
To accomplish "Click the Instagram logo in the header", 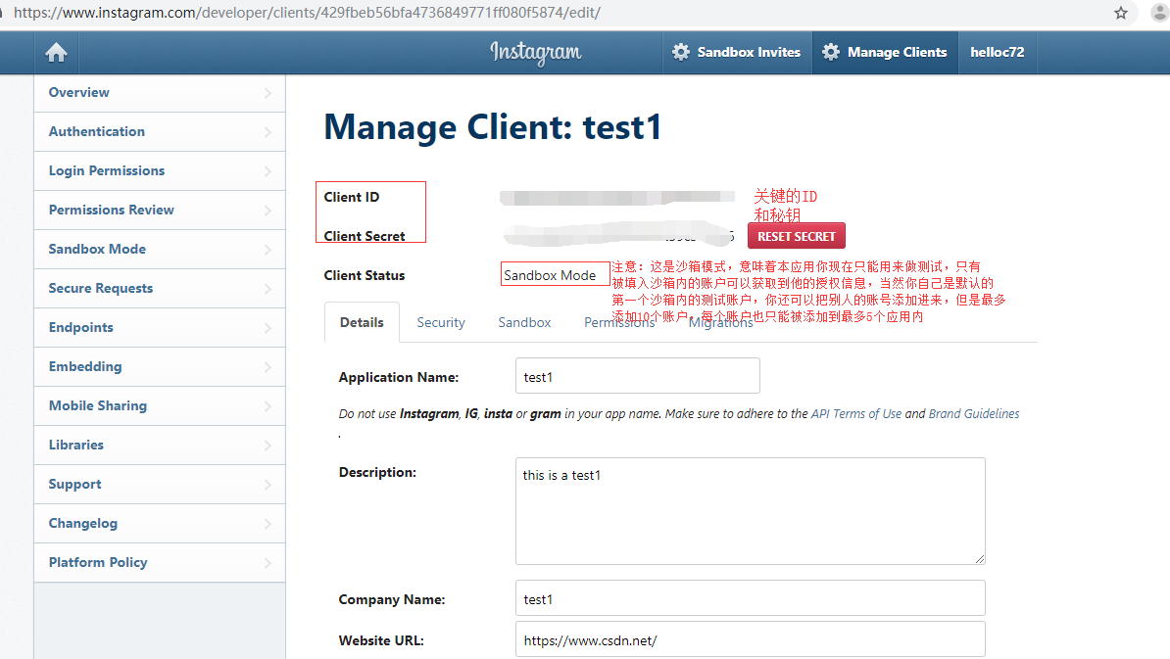I will pyautogui.click(x=536, y=52).
